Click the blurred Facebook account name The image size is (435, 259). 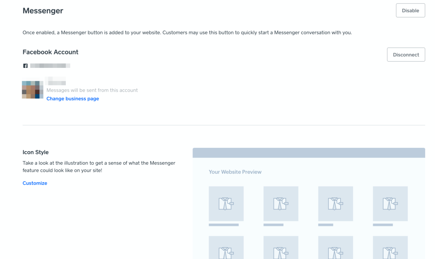coord(50,66)
